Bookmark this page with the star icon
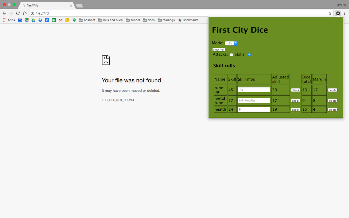 [330, 13]
